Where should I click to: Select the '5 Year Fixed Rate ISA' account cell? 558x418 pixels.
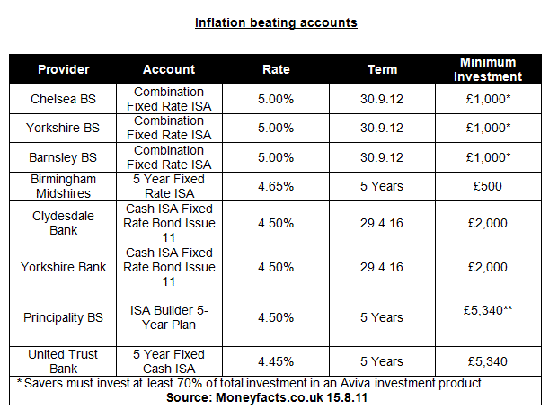(169, 186)
